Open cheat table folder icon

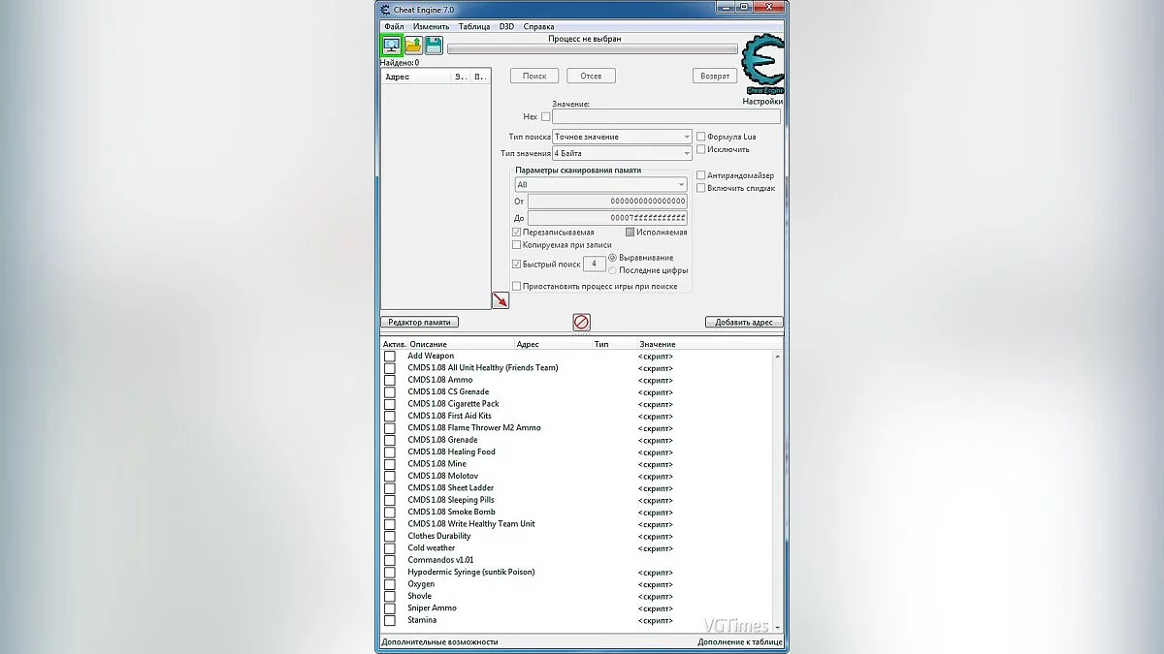click(x=413, y=45)
